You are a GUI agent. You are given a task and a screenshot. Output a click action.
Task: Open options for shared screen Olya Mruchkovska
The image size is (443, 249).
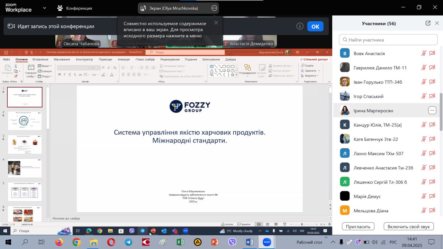(x=214, y=8)
